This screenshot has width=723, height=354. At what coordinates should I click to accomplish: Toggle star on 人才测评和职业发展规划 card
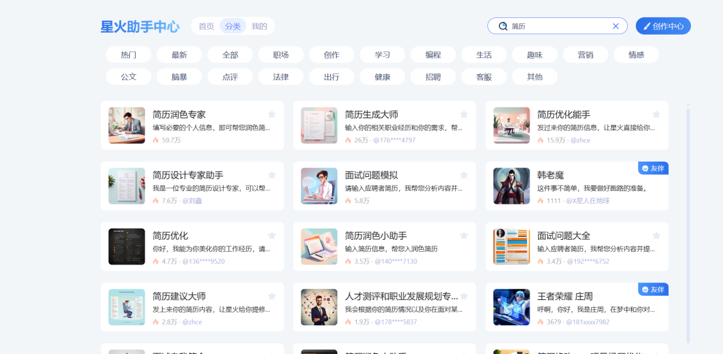[464, 296]
